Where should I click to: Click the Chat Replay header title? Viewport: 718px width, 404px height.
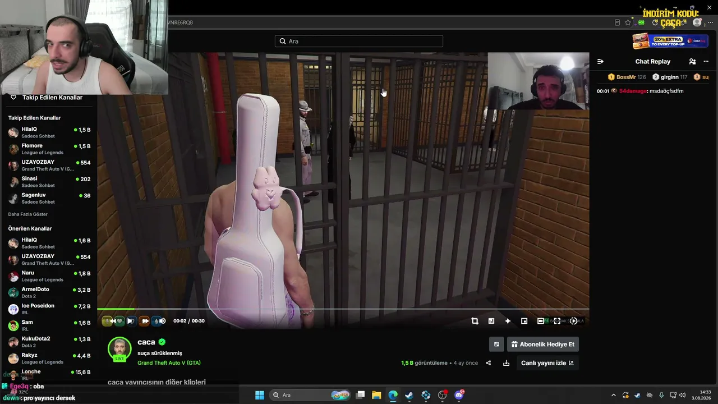click(x=653, y=62)
